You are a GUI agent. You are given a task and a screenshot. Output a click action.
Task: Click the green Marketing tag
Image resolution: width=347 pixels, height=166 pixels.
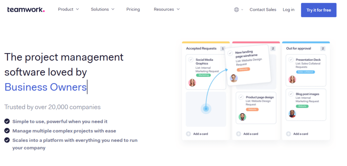[x=203, y=75]
